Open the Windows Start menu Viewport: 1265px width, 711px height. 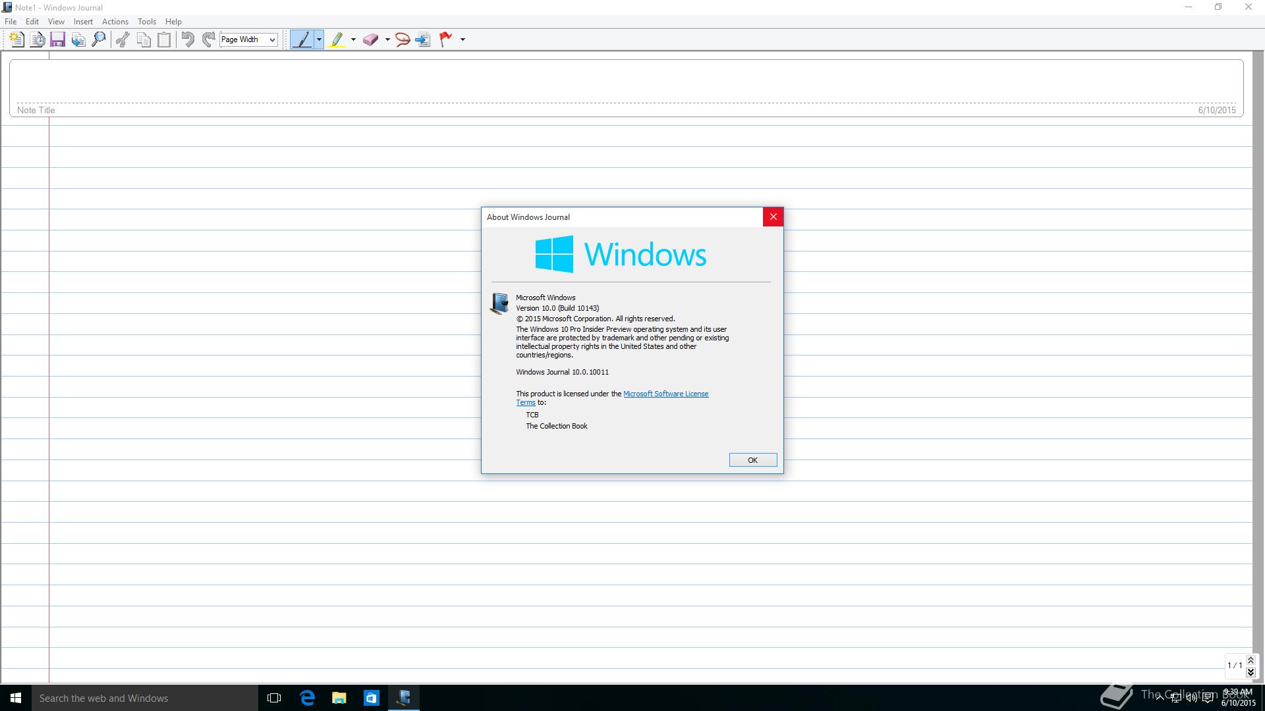point(16,698)
